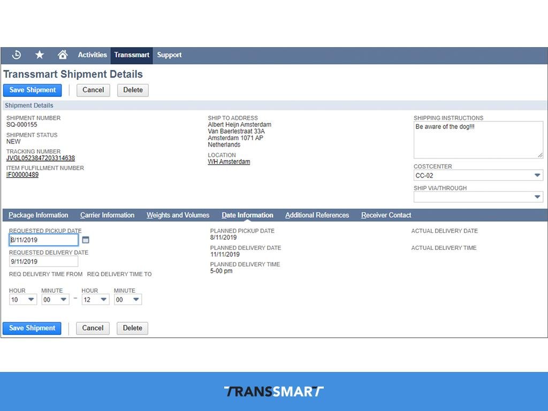Click the Albert Heijn Amsterdam address line
This screenshot has height=411, width=548.
(239, 124)
